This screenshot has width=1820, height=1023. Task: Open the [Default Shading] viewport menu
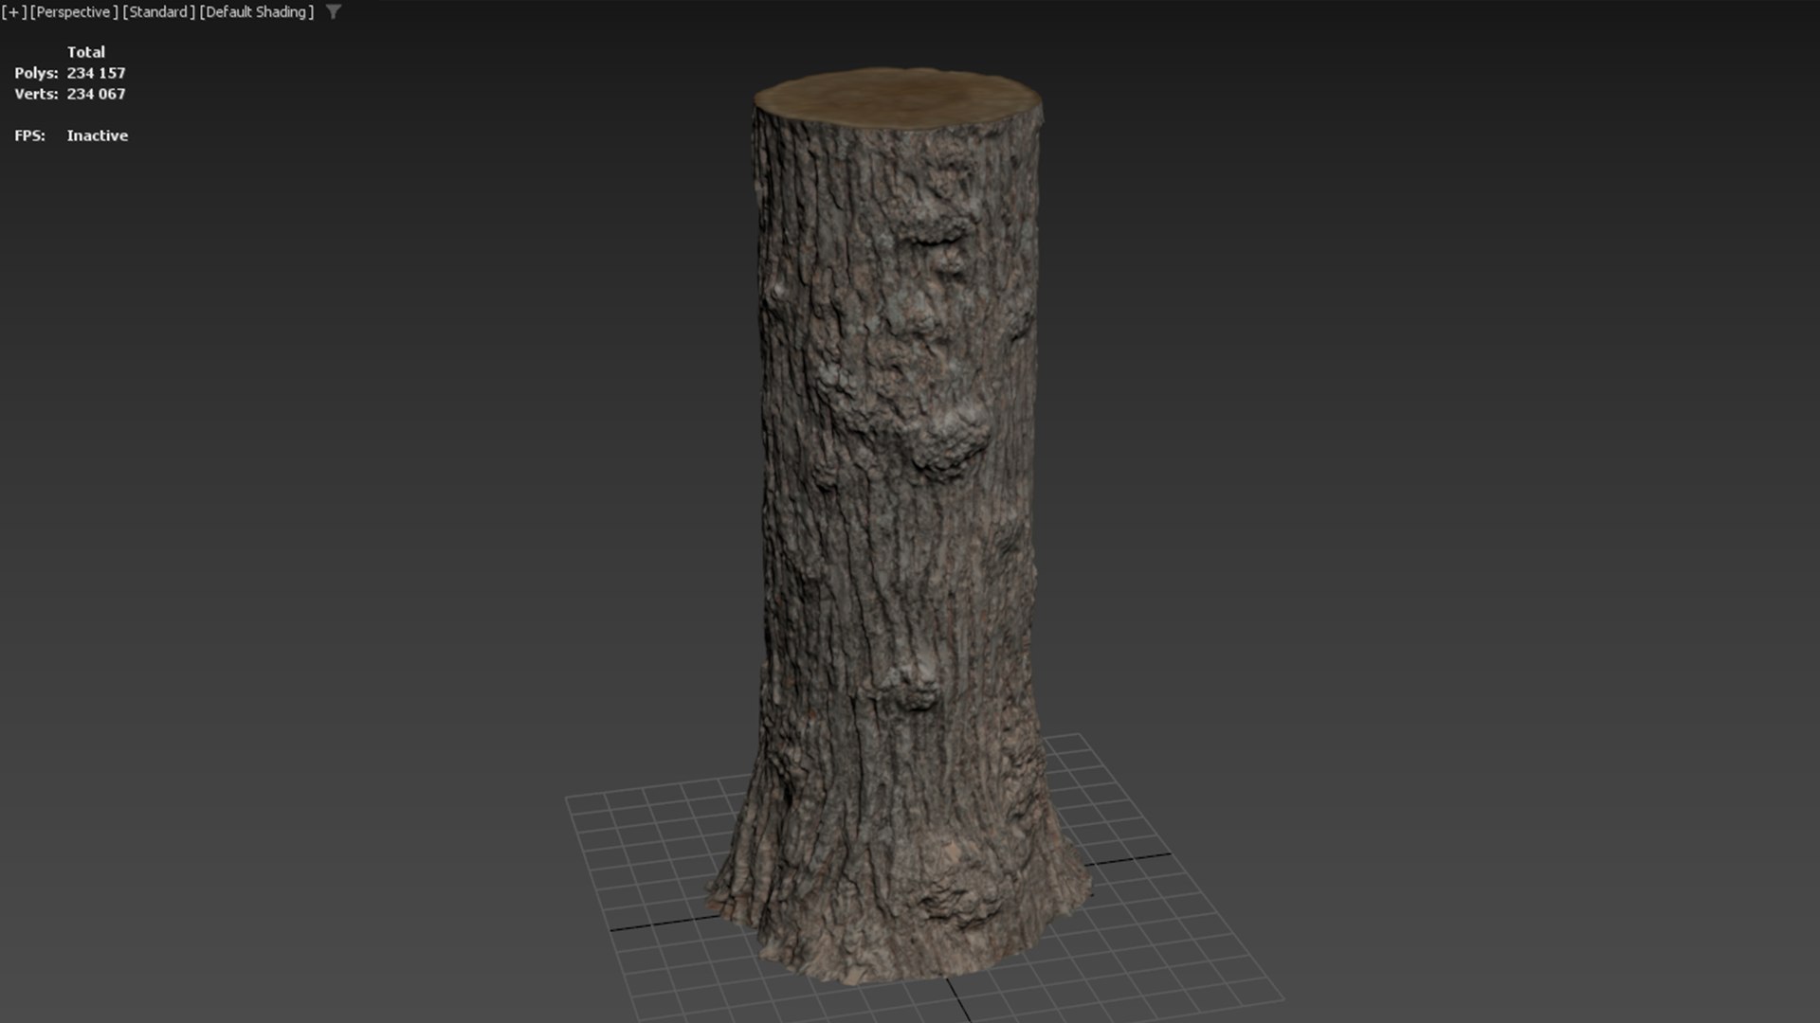(x=257, y=12)
